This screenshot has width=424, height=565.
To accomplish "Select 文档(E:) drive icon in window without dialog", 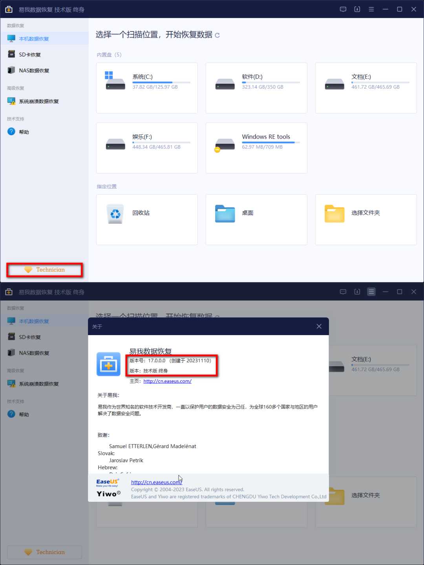I will pos(334,84).
